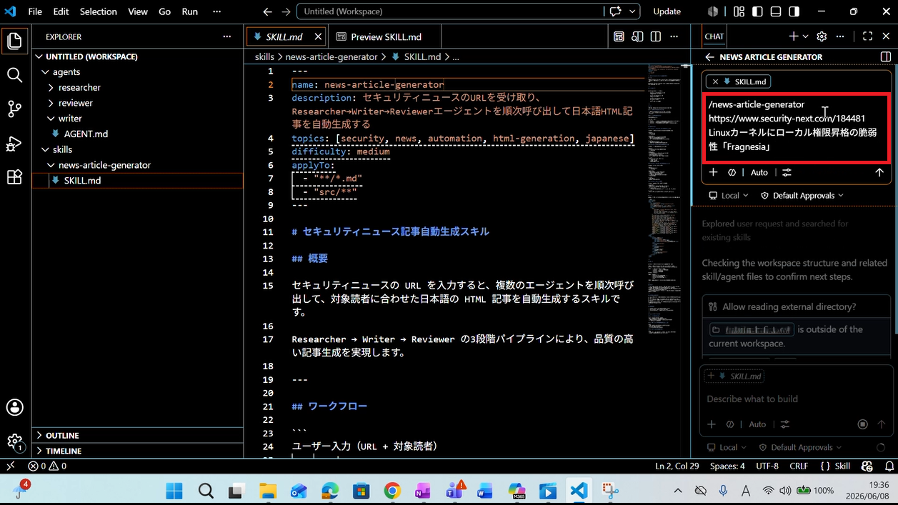This screenshot has width=898, height=505.
Task: Expand the OUTLINE section
Action: (138, 435)
